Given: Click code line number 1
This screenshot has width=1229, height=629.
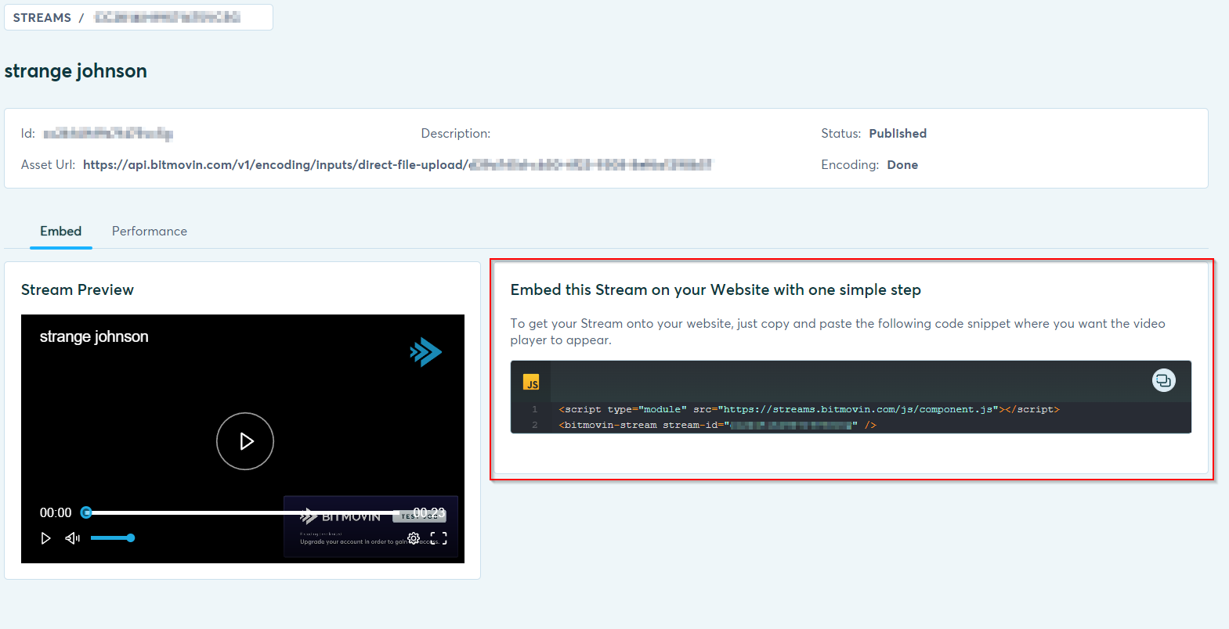Looking at the screenshot, I should [535, 409].
